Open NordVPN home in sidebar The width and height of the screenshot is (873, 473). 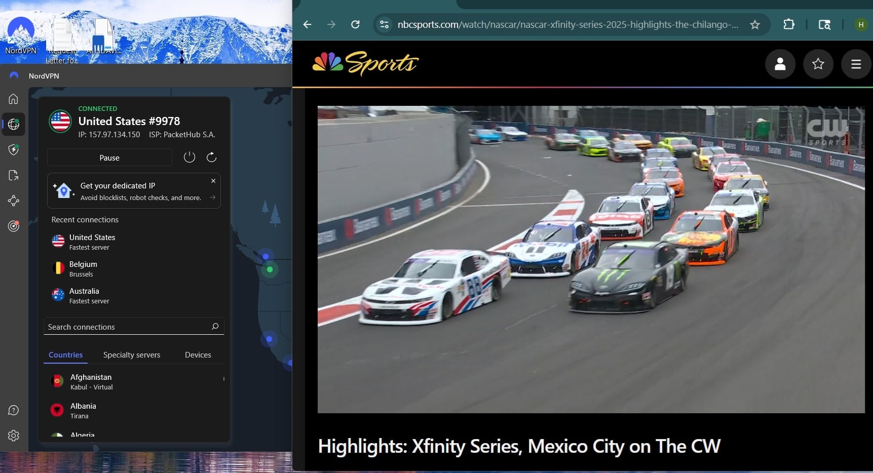[x=14, y=99]
